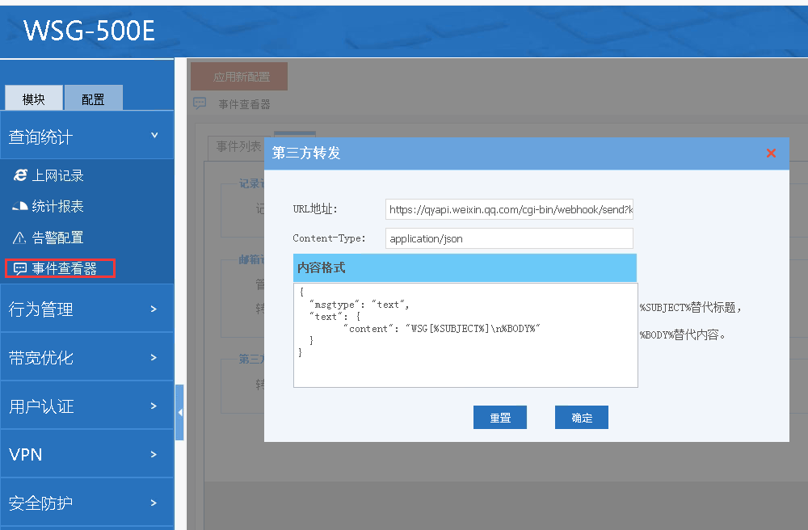Focus the Content-Type input field

[x=509, y=238]
